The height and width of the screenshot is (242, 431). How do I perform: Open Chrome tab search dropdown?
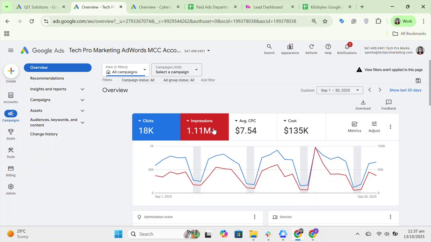(6, 7)
